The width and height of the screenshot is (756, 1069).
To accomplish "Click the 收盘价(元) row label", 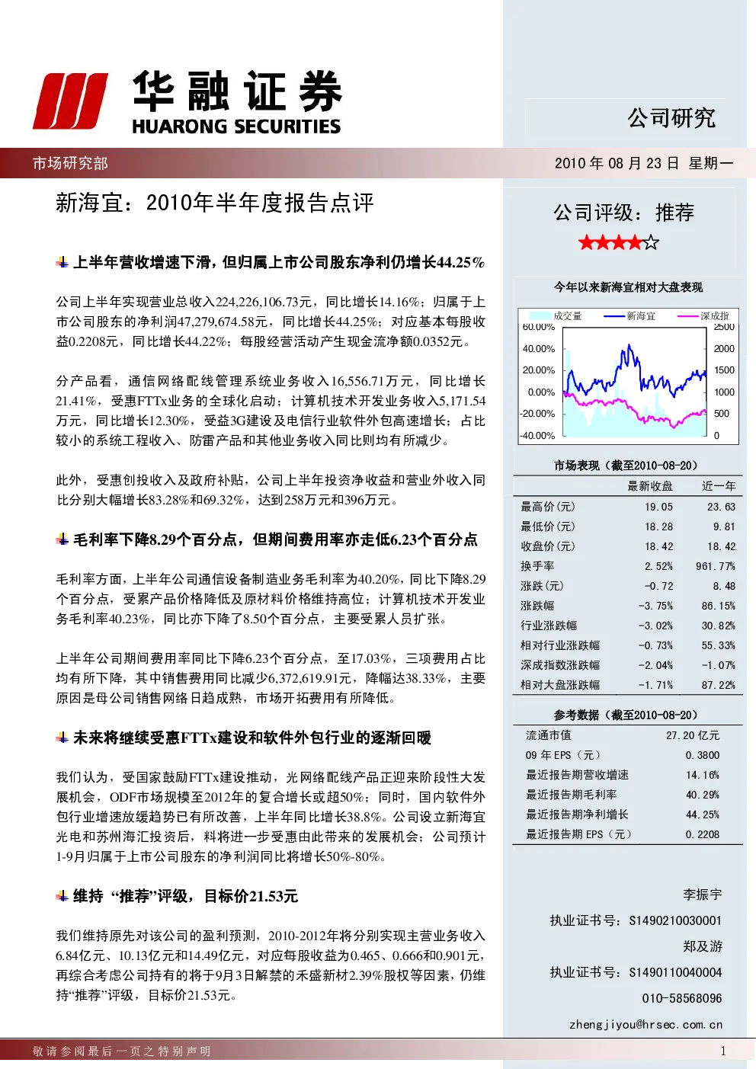I will [x=548, y=546].
